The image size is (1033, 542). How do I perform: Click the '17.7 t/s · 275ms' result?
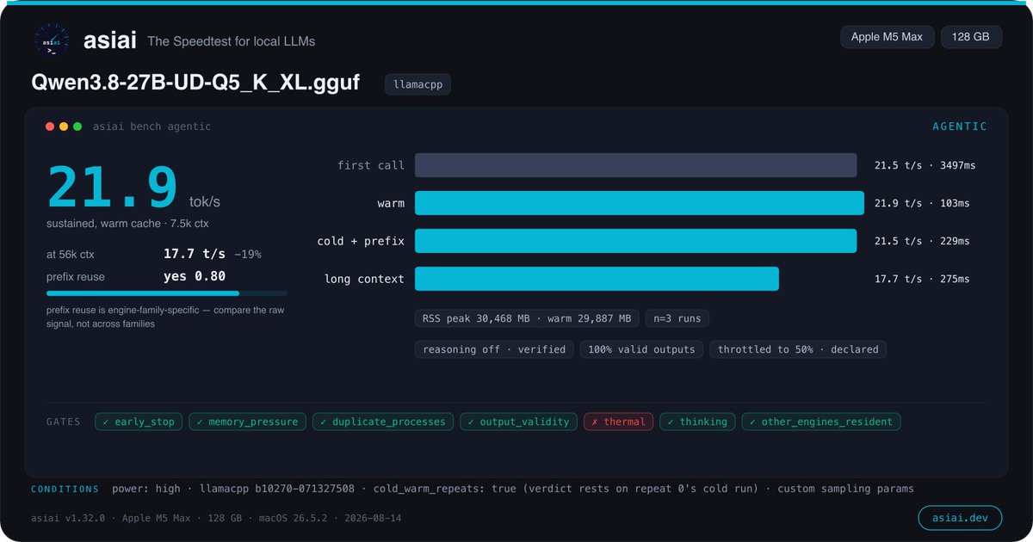[x=922, y=279]
